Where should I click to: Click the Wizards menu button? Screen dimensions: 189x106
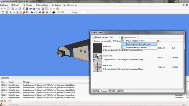coord(27,5)
